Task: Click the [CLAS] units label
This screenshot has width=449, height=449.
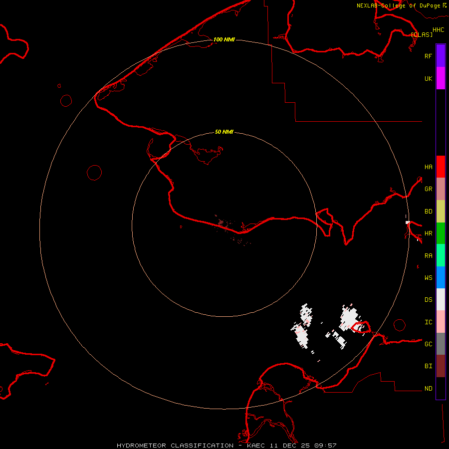Action: point(422,34)
